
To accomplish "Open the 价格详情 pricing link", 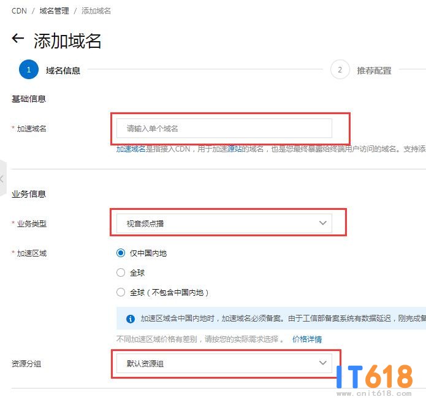I will pyautogui.click(x=307, y=339).
